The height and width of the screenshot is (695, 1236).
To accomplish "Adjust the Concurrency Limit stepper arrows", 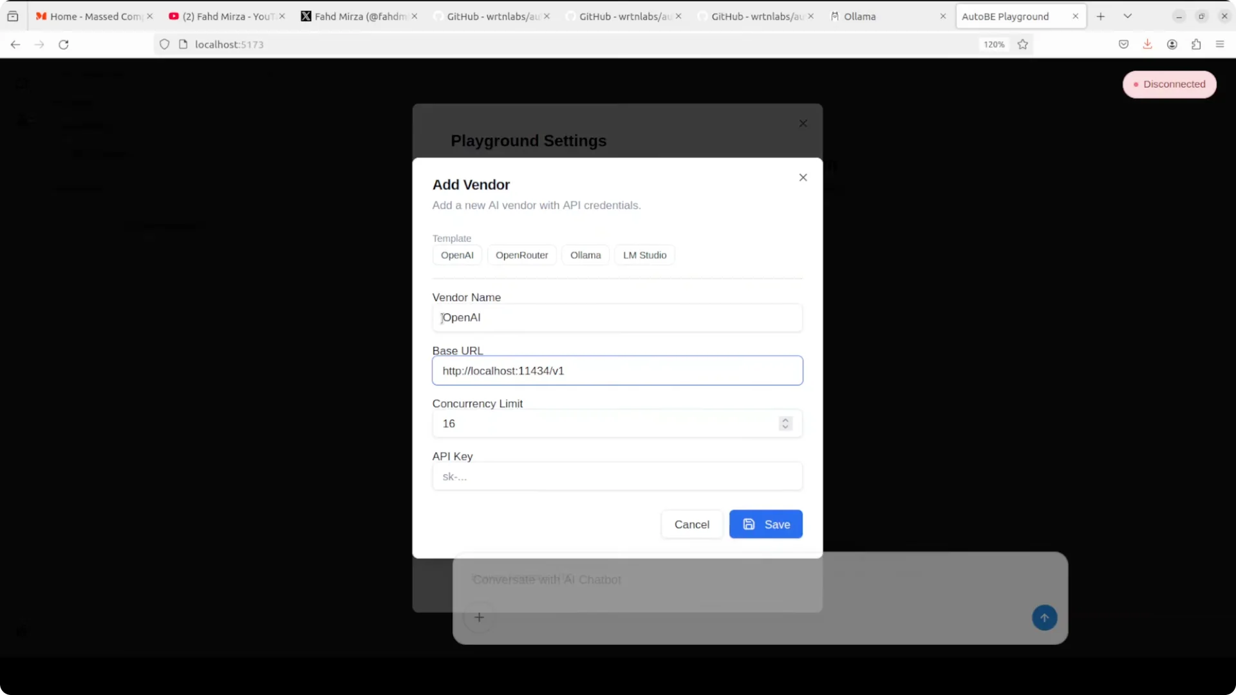I will pyautogui.click(x=785, y=423).
